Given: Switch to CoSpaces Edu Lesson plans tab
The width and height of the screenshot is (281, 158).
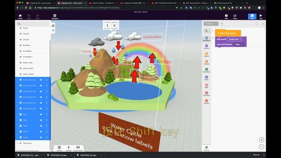Looking at the screenshot, I should (x=40, y=3).
